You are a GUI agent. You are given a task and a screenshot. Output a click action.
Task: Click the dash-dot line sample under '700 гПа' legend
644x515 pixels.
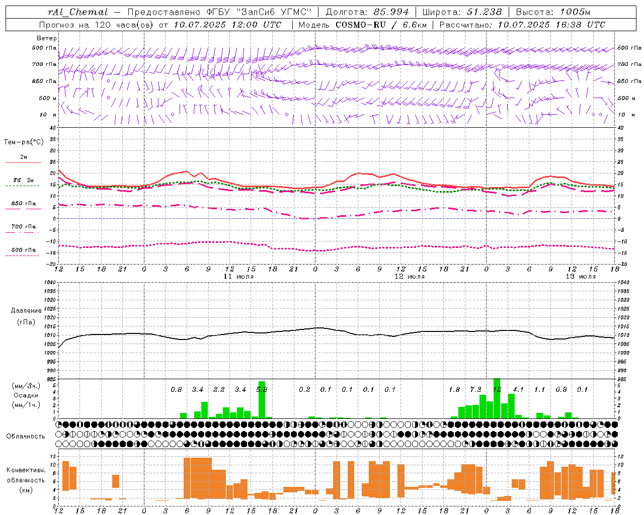click(22, 232)
